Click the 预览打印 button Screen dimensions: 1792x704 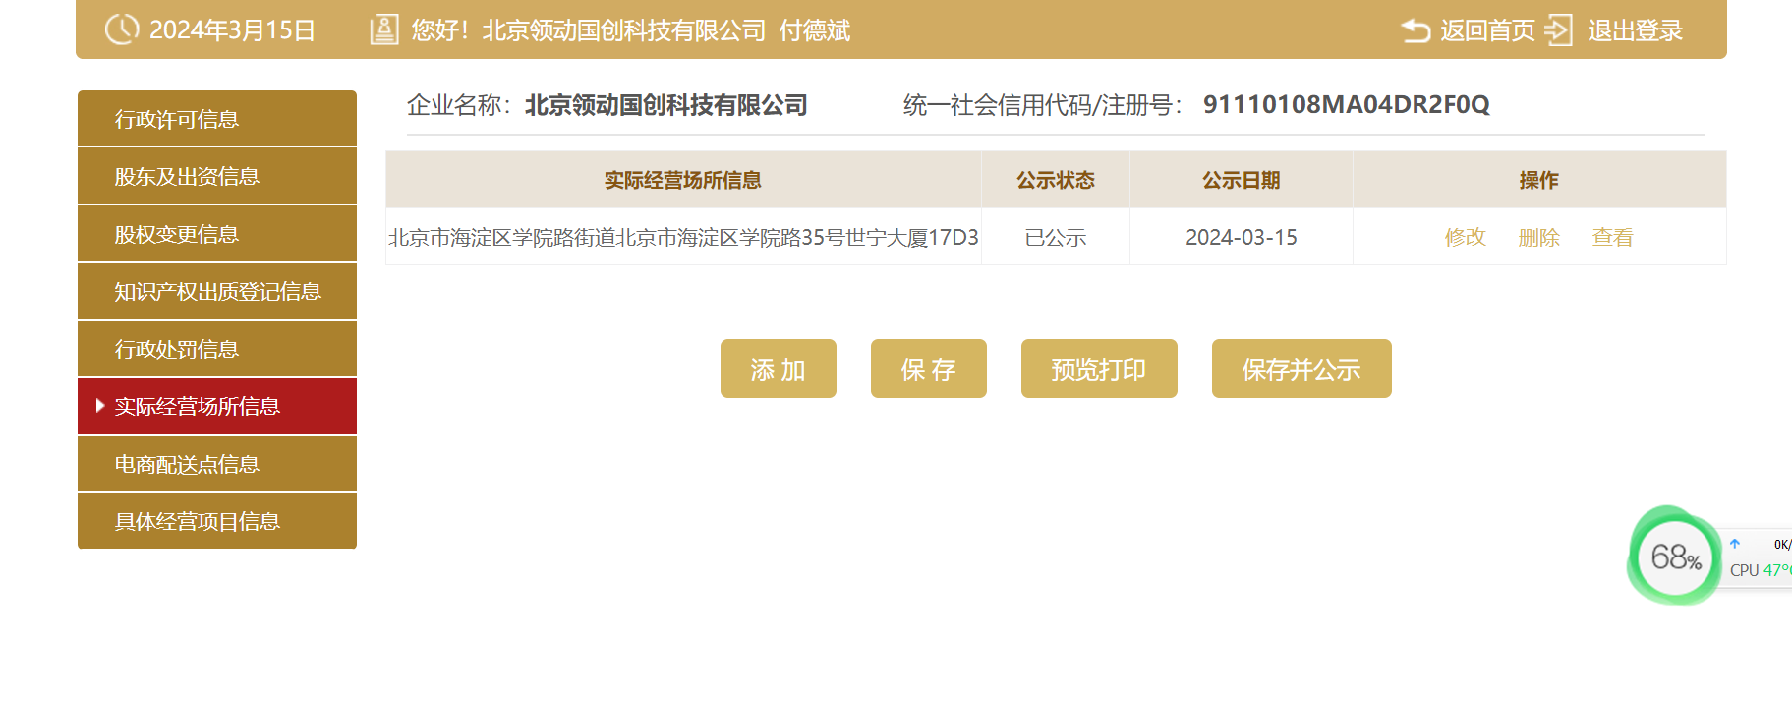click(1099, 369)
